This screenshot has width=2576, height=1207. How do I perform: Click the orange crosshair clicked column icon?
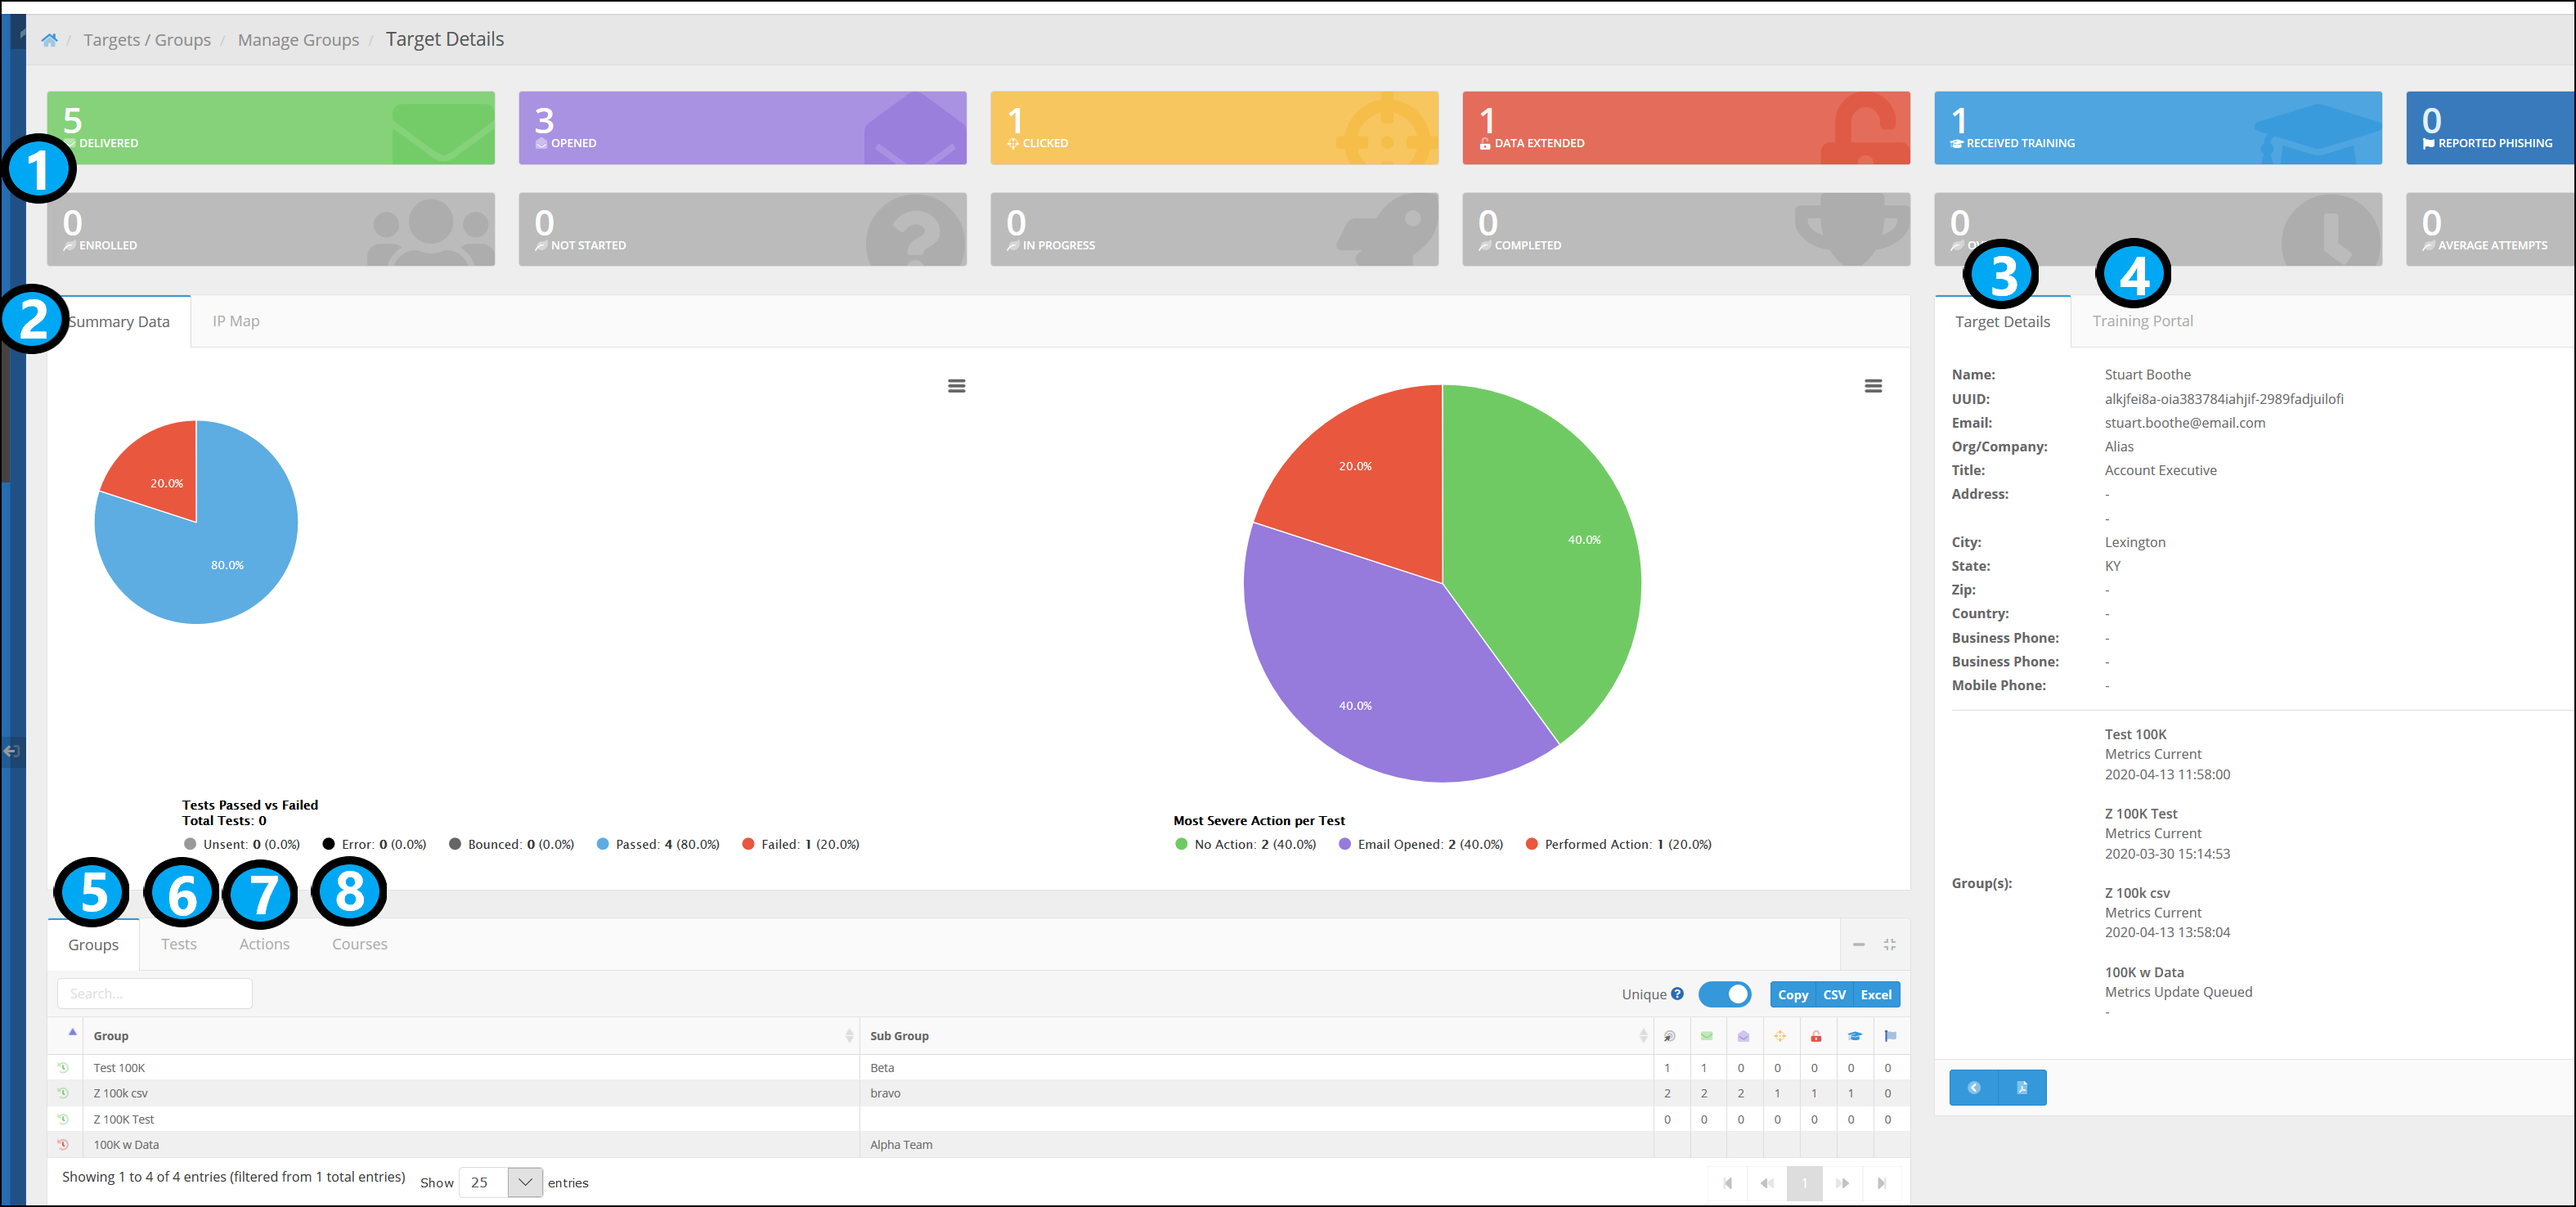click(x=1779, y=1037)
